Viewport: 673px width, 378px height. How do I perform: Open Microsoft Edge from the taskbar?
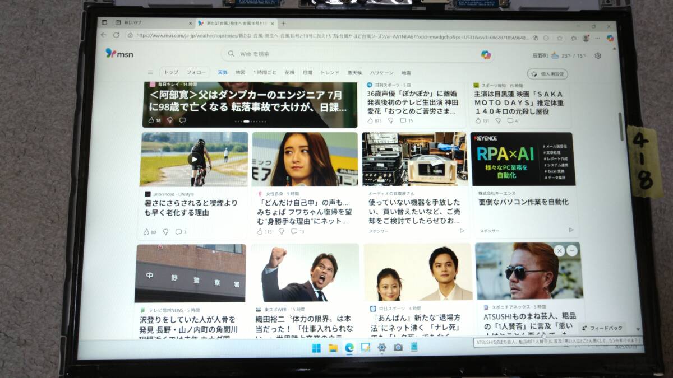click(x=349, y=348)
